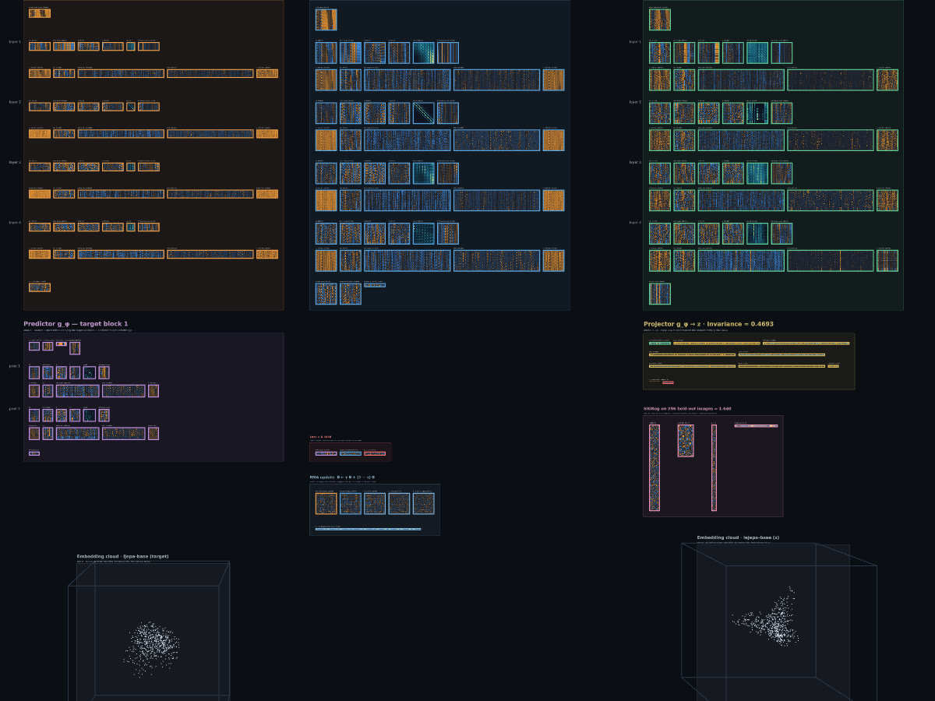
Task: Click the long blue bar under the EMA thumbnails
Action: 368,529
